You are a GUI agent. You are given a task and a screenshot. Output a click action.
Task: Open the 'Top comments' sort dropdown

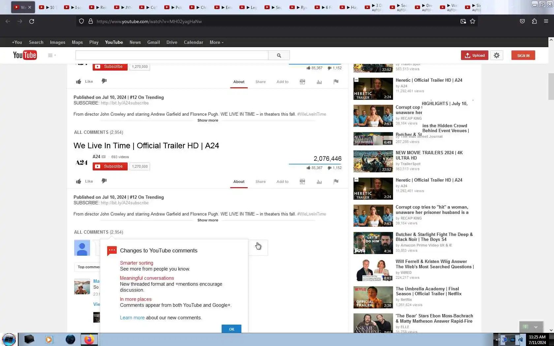point(87,267)
